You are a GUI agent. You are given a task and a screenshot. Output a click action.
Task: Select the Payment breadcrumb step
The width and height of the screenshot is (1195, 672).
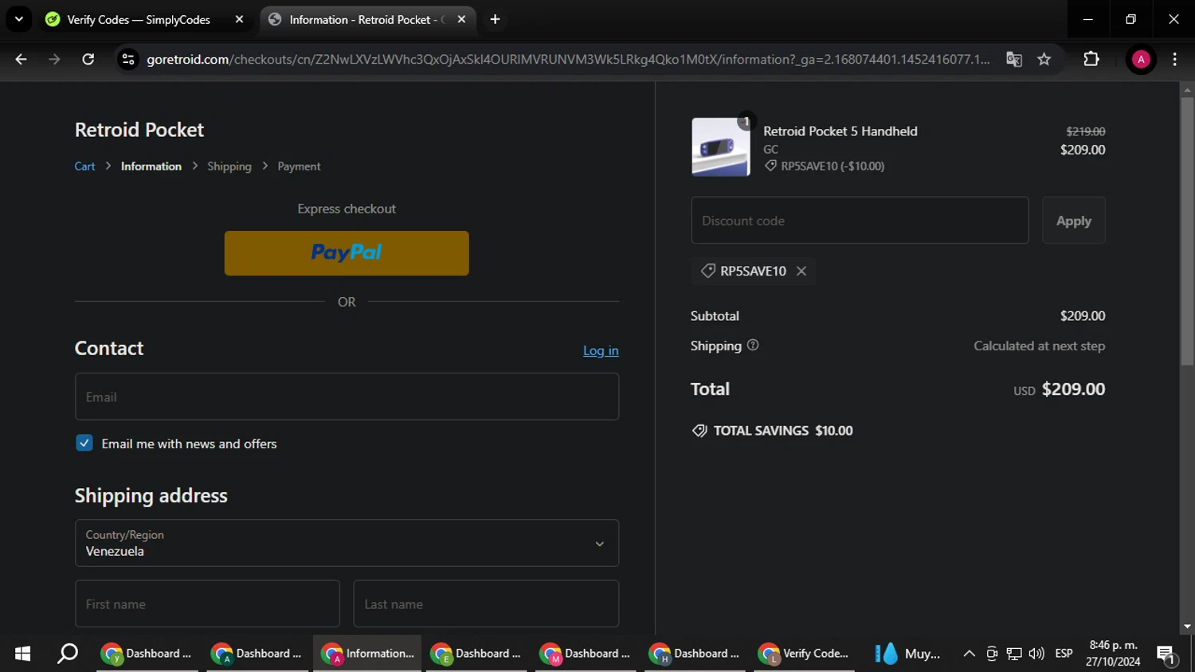(299, 166)
